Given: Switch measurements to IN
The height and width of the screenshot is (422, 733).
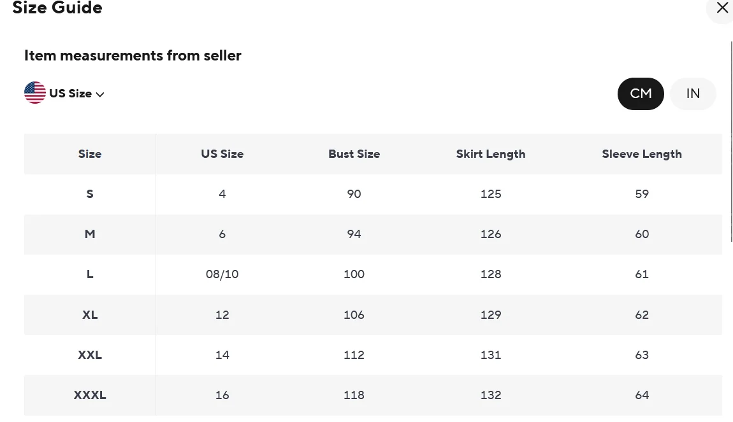Looking at the screenshot, I should 693,94.
